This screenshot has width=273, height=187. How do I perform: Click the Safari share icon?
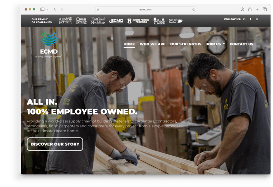250,9
